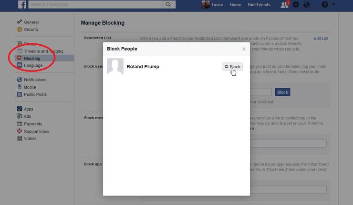
Task: Open Mobile settings
Action: pos(30,87)
